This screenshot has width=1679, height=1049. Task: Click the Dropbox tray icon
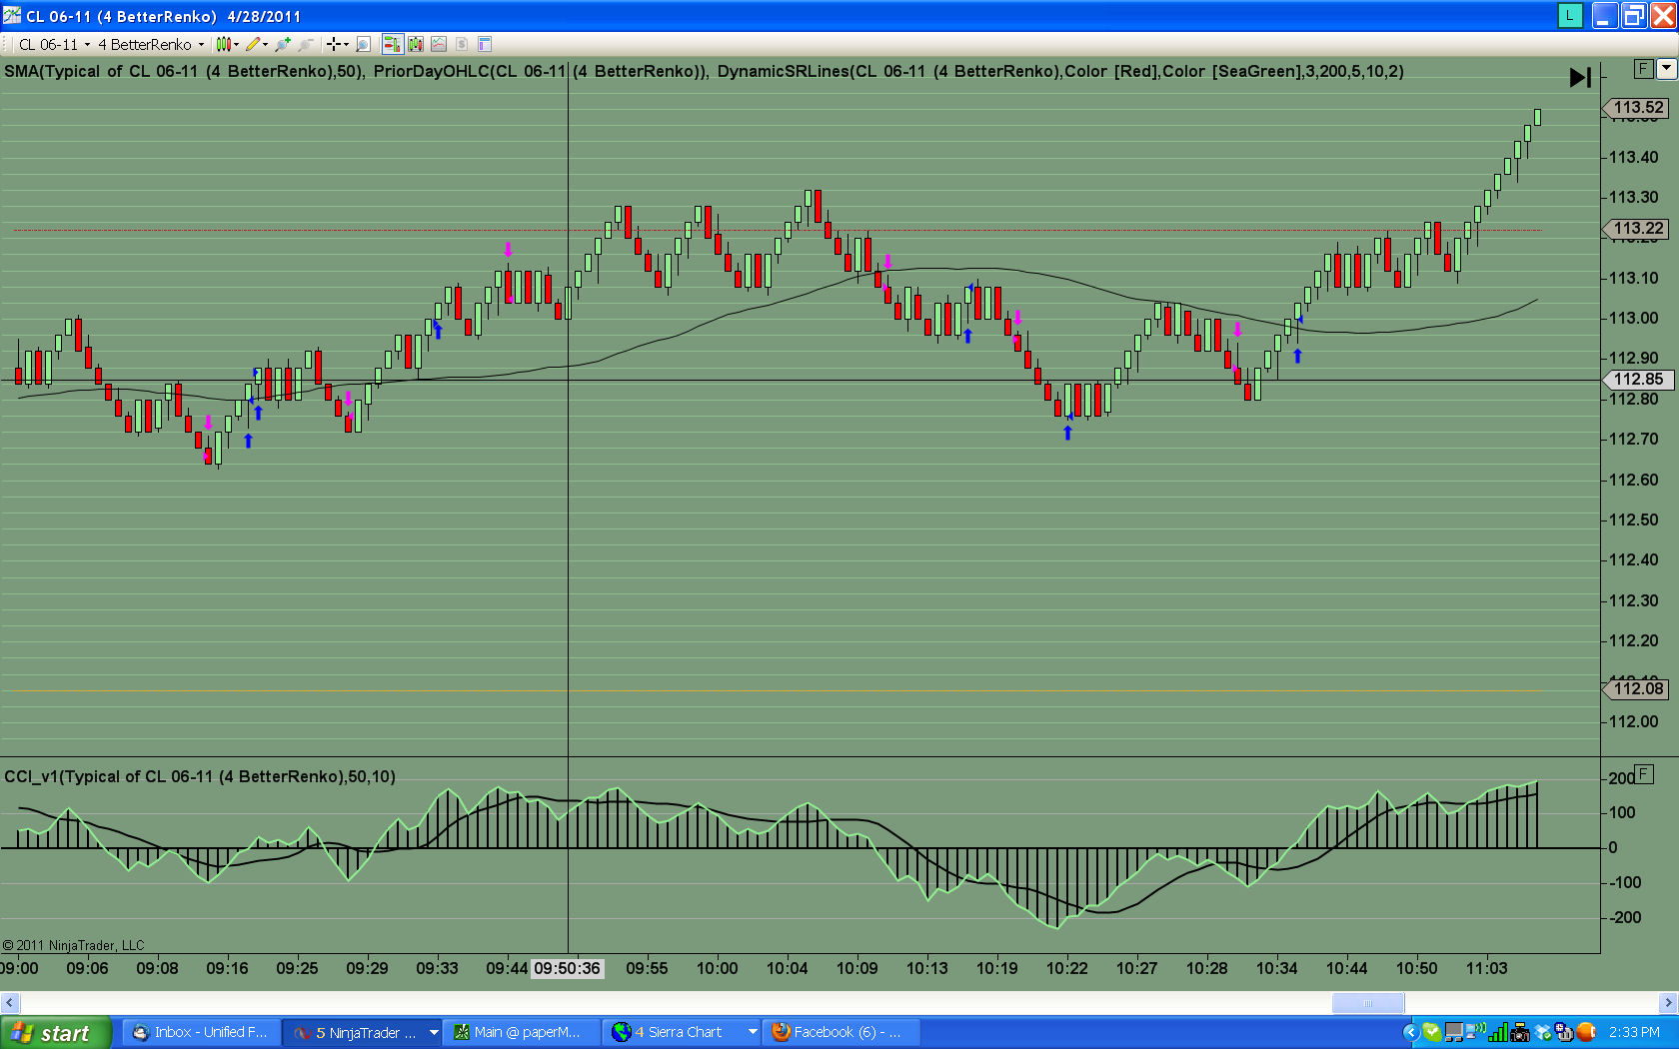(x=1543, y=1033)
